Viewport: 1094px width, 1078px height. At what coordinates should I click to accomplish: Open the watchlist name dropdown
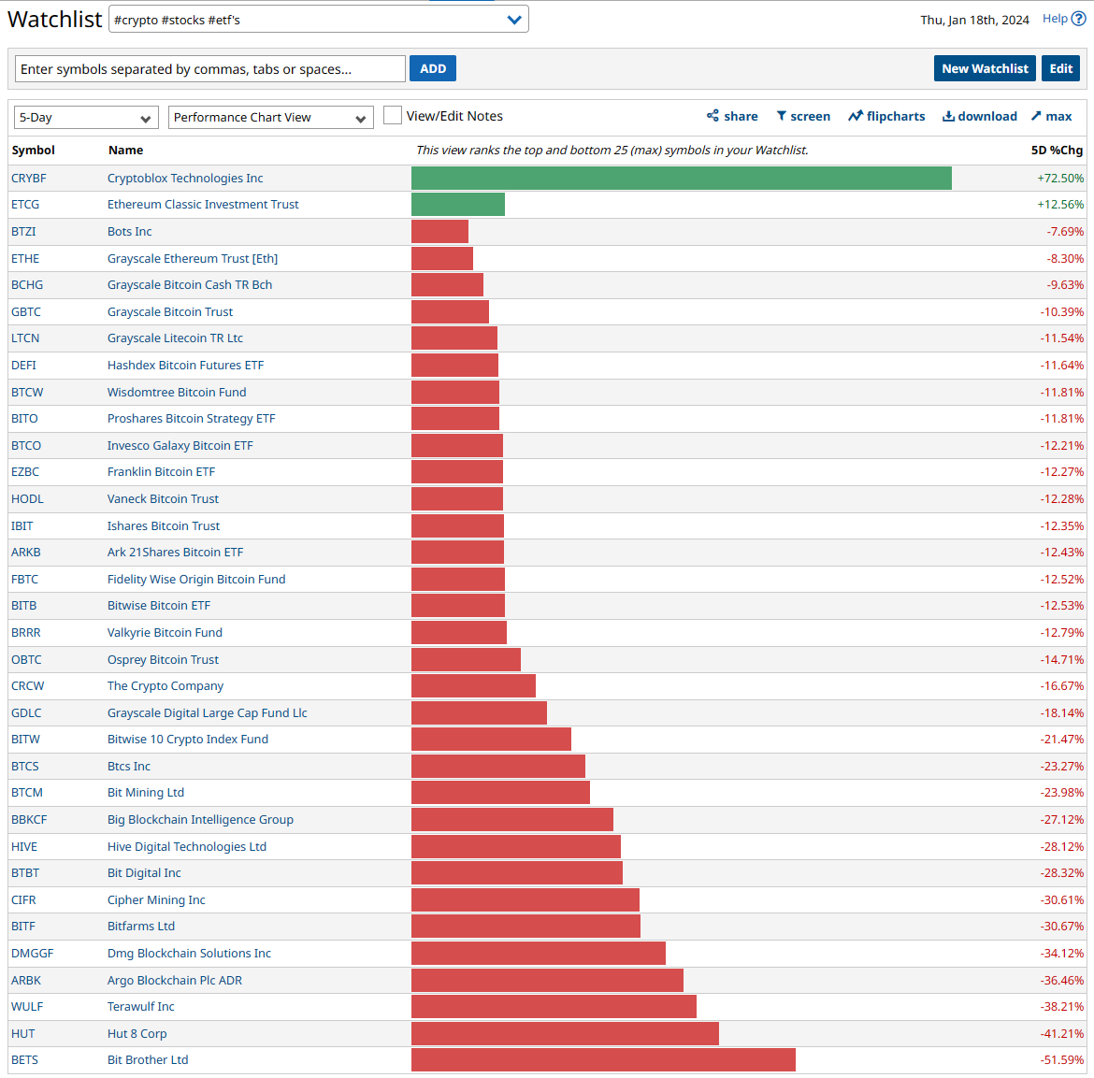319,20
